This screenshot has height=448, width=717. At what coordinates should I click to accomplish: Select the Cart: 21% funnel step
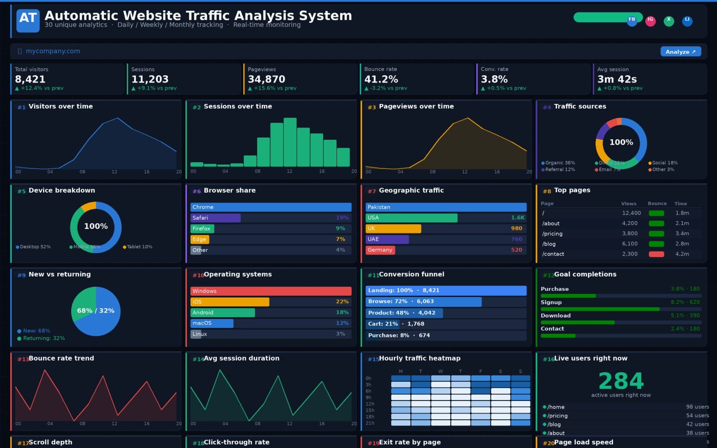tap(446, 324)
